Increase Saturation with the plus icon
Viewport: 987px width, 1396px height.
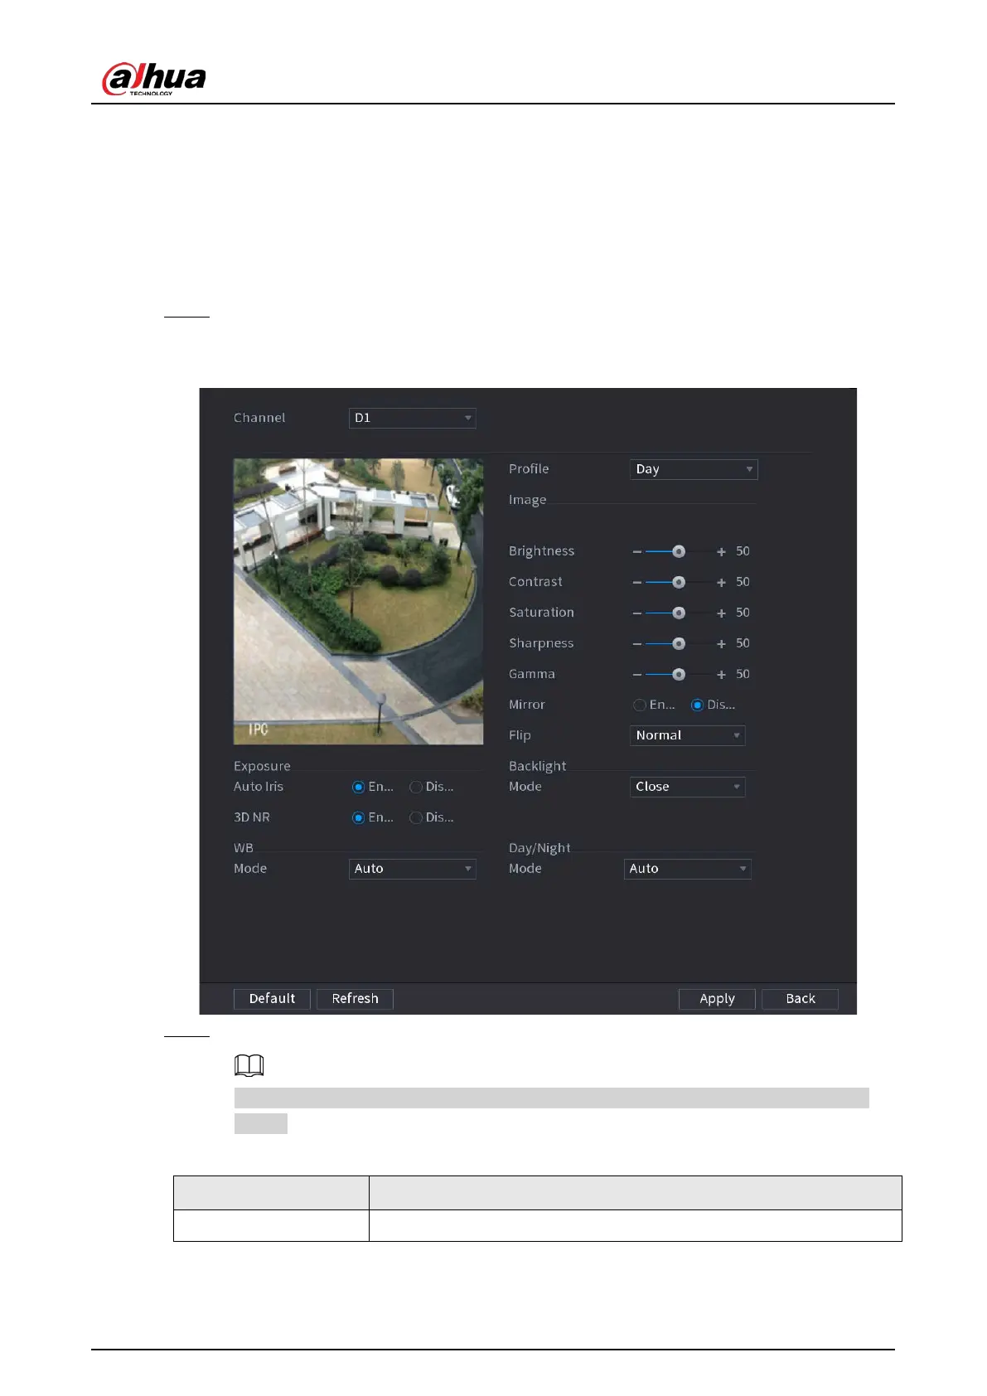click(721, 613)
